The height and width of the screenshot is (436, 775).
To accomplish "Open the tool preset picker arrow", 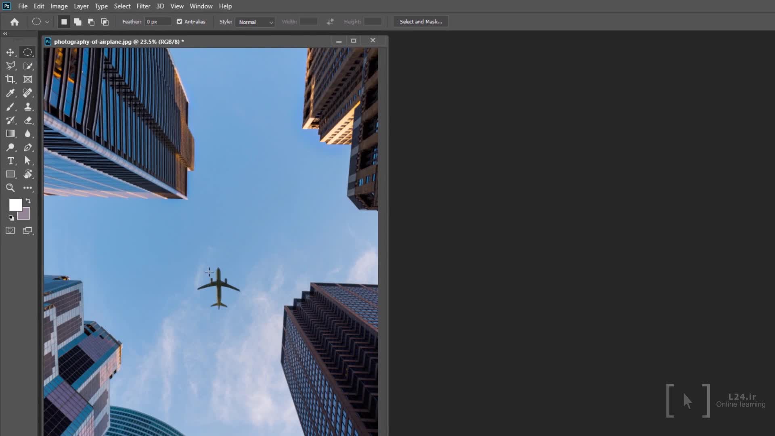I will point(47,22).
